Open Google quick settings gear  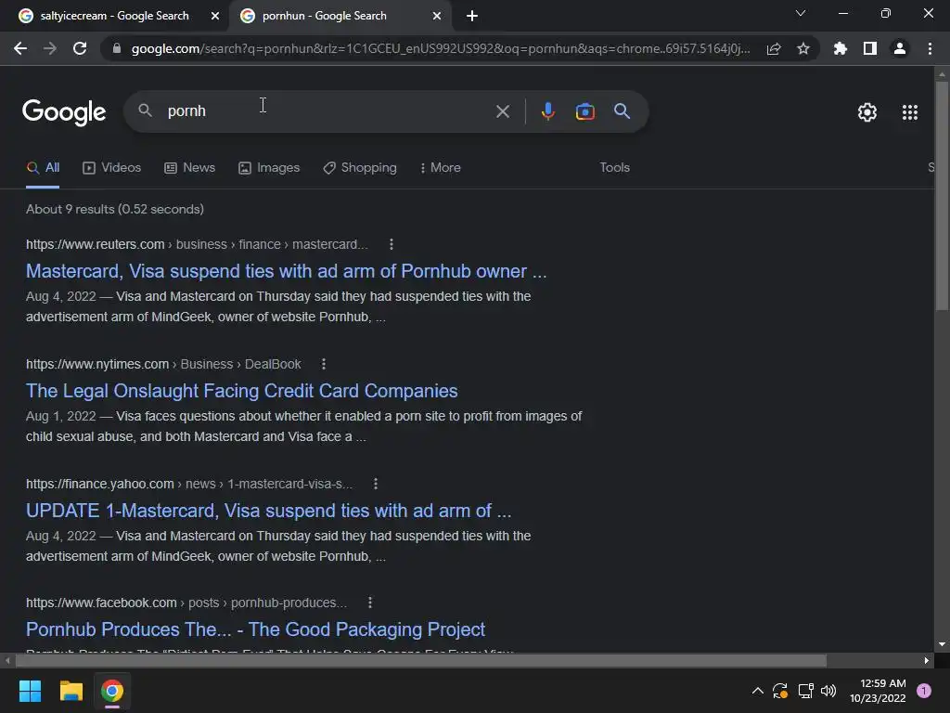click(867, 112)
